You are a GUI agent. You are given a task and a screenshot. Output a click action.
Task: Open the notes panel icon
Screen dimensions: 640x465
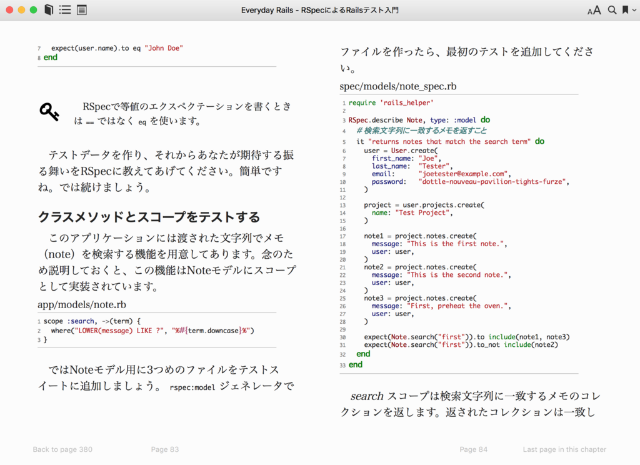82,10
